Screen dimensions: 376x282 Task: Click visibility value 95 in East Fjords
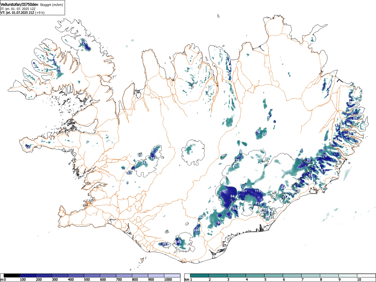click(x=349, y=133)
